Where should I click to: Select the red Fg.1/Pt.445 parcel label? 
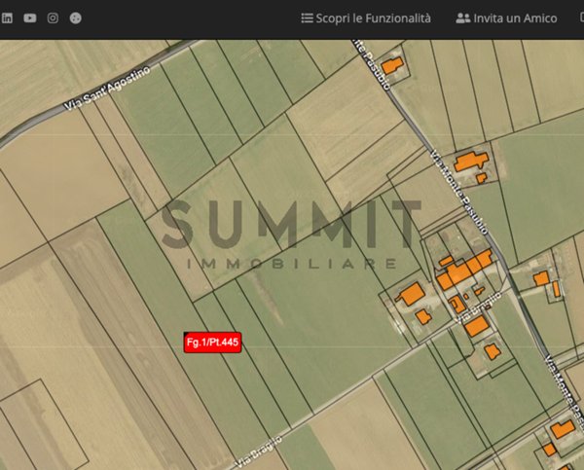212,343
